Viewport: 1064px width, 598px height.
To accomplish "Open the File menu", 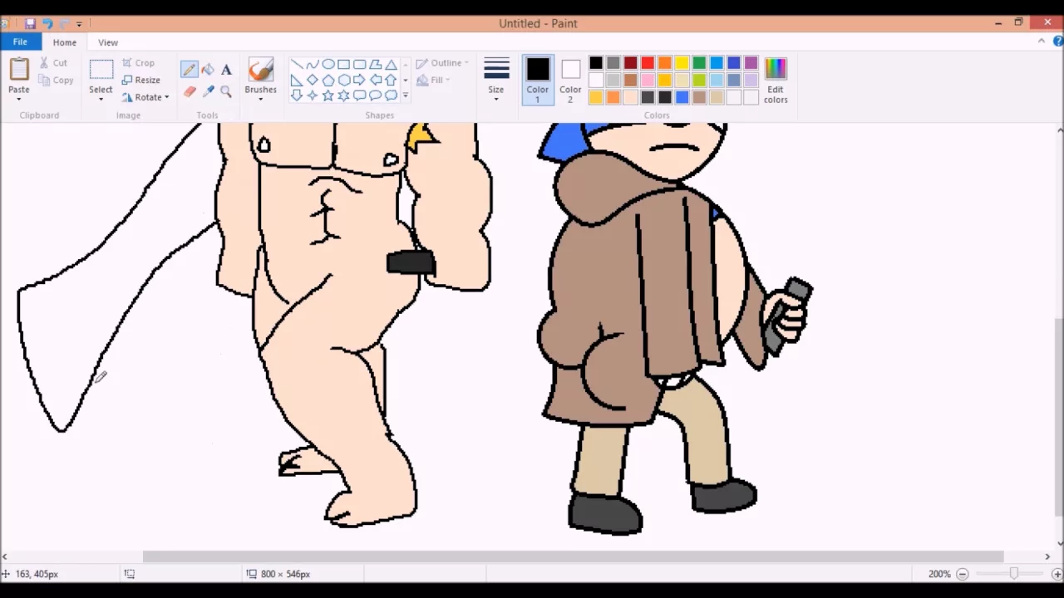I will pos(19,42).
